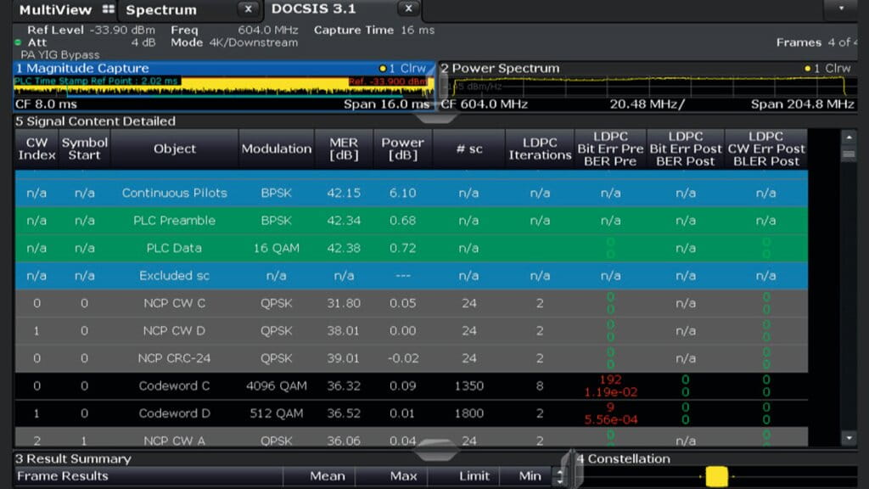
Task: Select the PLC Data row
Action: 174,248
